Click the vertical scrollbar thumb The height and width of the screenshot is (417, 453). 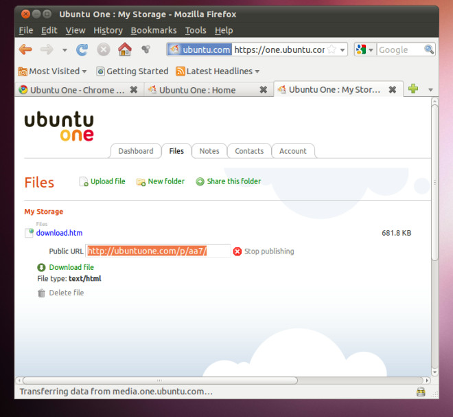(434, 183)
